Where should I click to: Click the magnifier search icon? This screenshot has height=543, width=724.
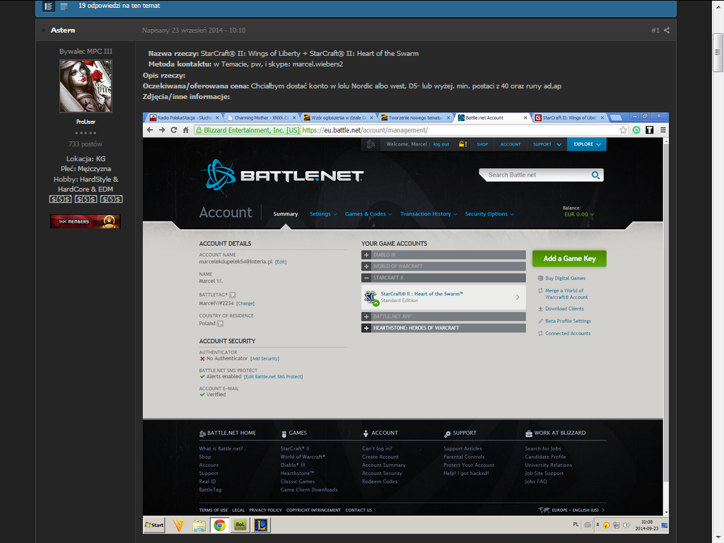tap(595, 175)
